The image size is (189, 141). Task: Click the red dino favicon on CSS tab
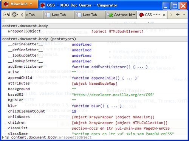pos(142,15)
